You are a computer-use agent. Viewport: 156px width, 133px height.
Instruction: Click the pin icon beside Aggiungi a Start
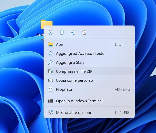pos(51,62)
